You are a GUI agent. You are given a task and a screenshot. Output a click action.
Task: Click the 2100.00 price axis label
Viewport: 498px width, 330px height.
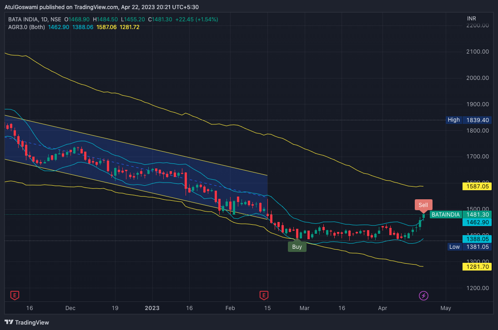[478, 51]
